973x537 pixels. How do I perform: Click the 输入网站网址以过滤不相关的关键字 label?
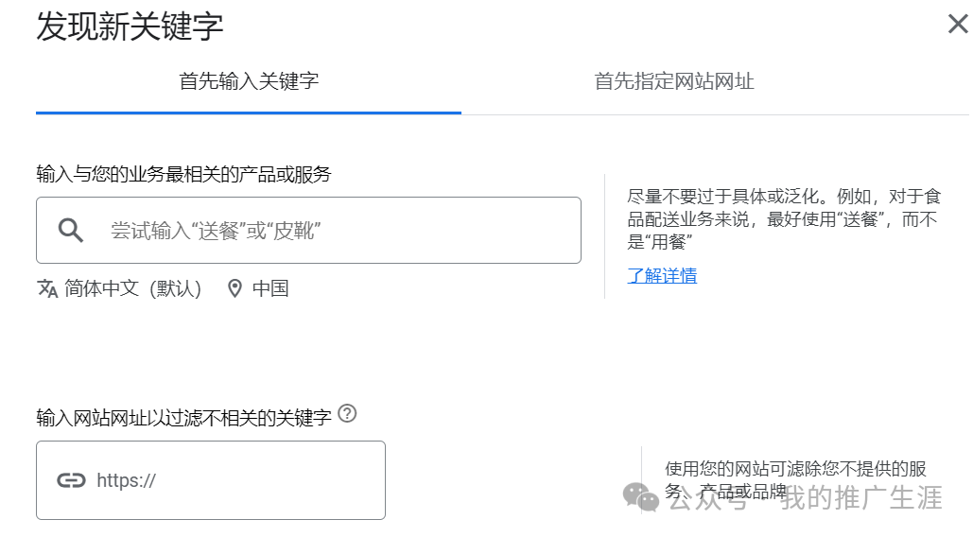coord(183,416)
